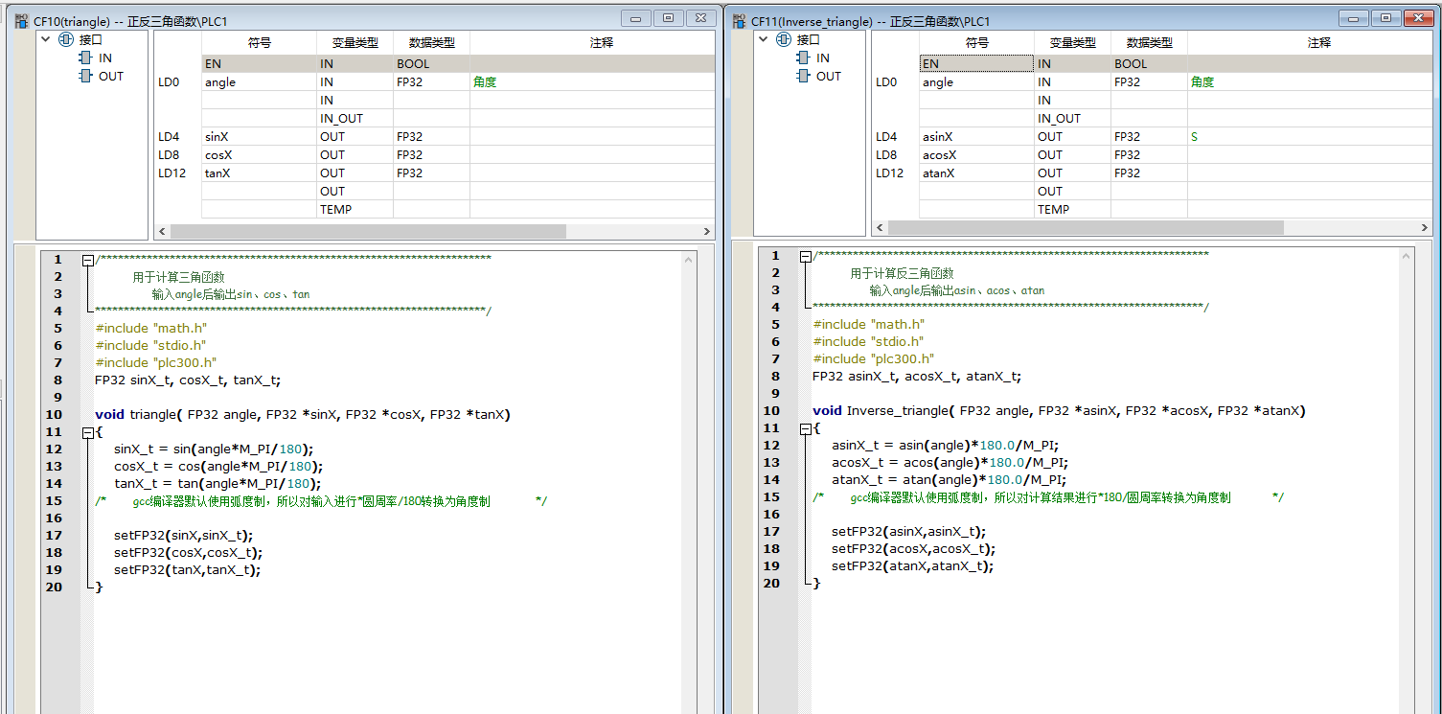1442x714 pixels.
Task: Click the setFP32(tanX,tanX_t) line in CF10 code
Action: click(187, 570)
